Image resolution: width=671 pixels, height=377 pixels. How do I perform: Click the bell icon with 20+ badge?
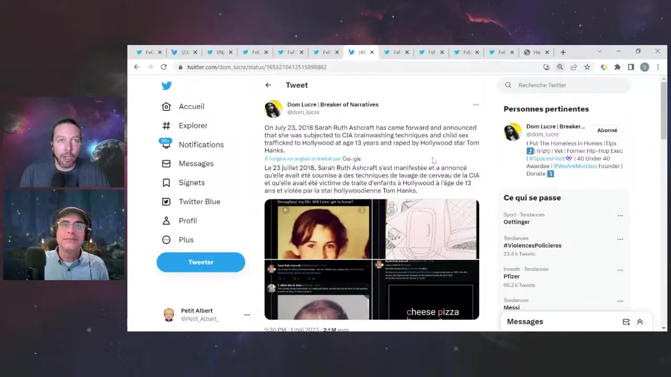click(166, 143)
